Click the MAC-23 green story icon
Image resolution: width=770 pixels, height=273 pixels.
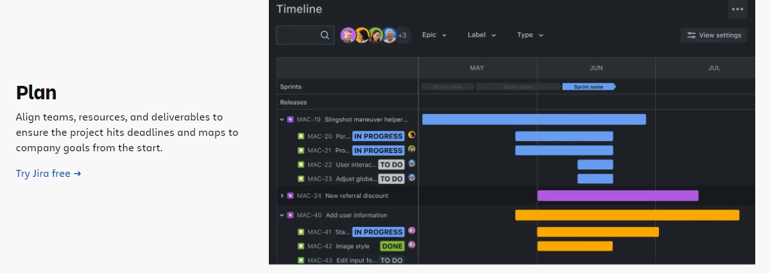[x=300, y=179]
